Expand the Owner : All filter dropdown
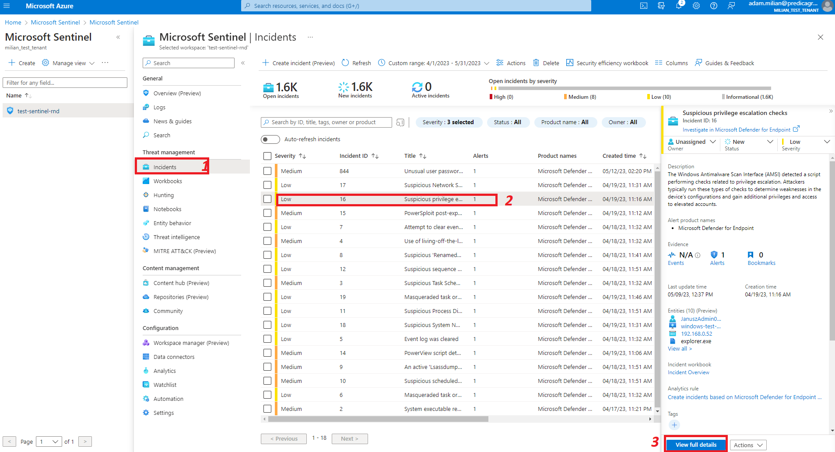This screenshot has height=452, width=835. 624,122
